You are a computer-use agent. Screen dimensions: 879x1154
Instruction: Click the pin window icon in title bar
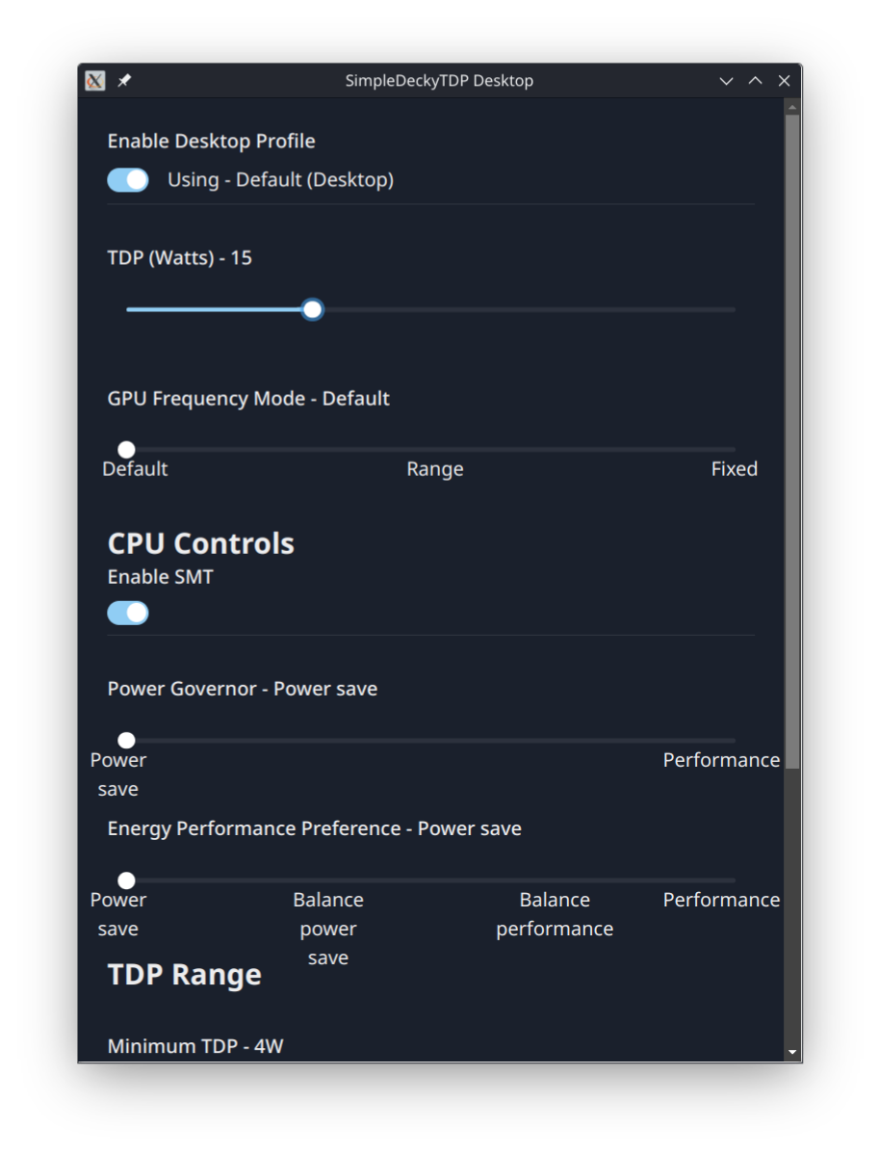point(124,81)
